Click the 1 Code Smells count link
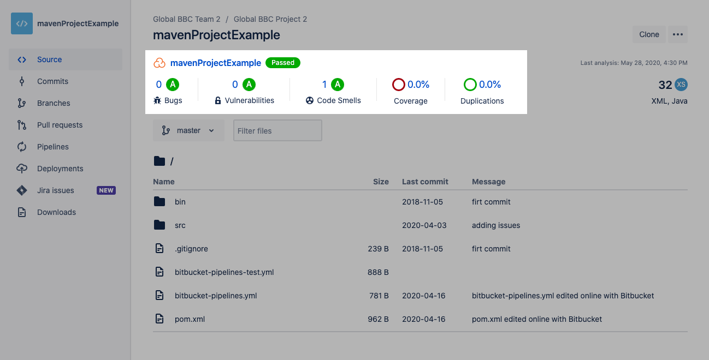The image size is (709, 360). pos(324,85)
